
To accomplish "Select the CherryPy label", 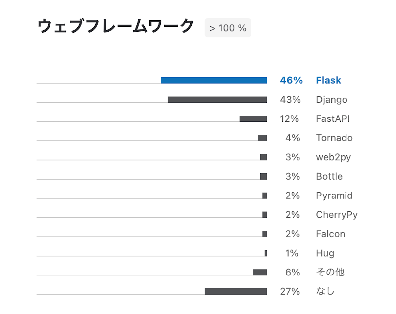I will [x=337, y=215].
